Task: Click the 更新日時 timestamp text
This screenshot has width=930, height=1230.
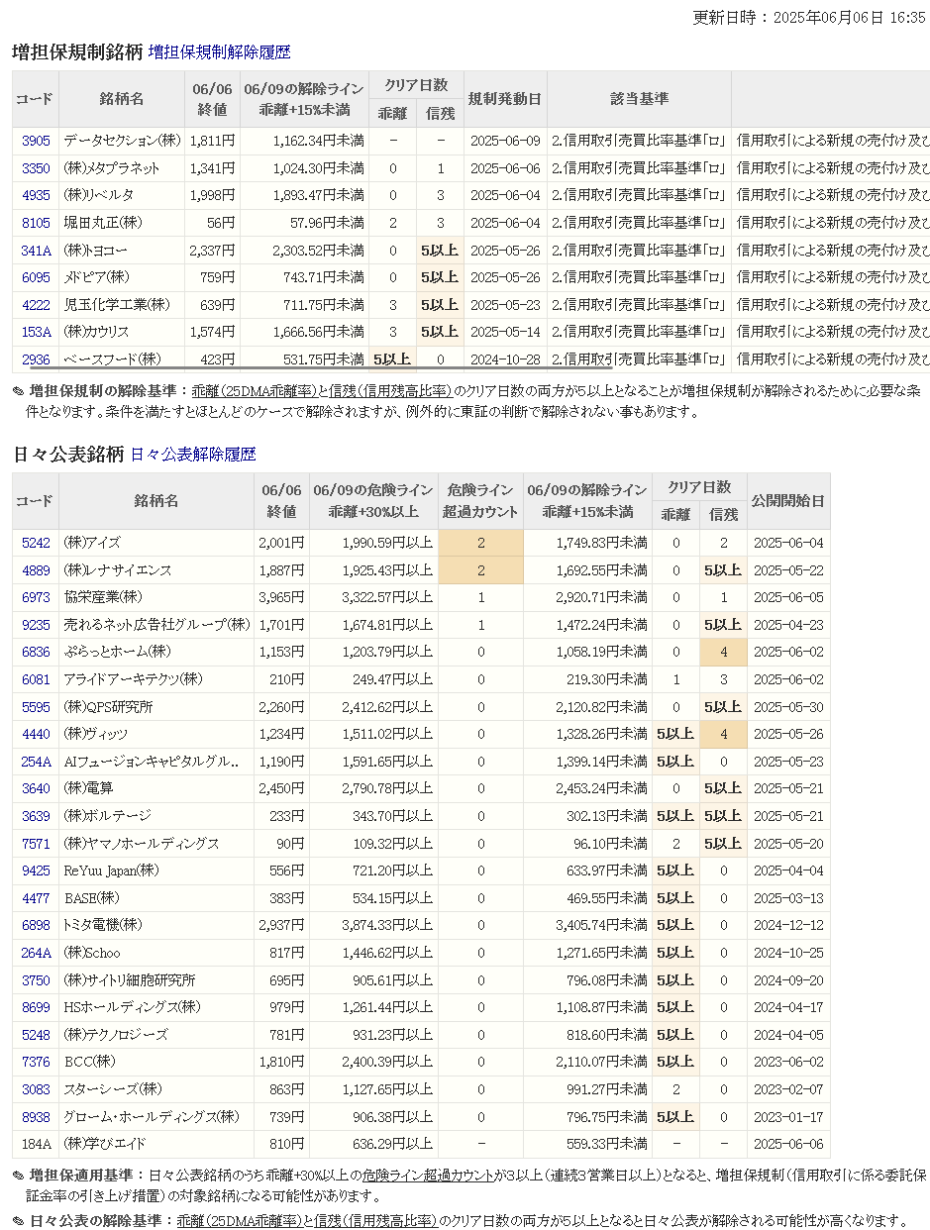Action: (808, 17)
